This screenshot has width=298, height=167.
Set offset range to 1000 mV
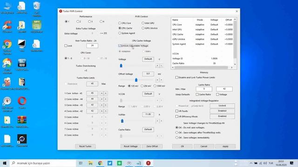coord(155,86)
